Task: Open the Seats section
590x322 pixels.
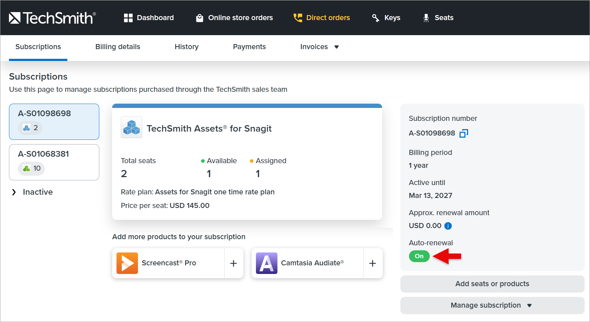Action: pos(438,18)
